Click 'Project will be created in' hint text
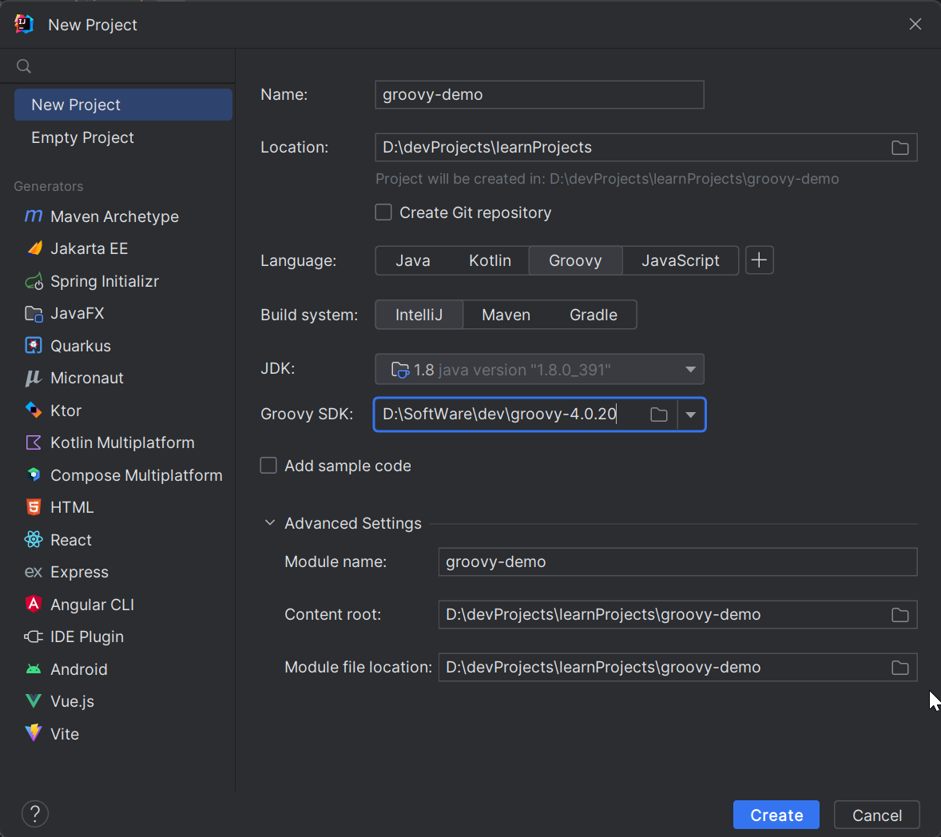The height and width of the screenshot is (837, 941). pyautogui.click(x=607, y=179)
